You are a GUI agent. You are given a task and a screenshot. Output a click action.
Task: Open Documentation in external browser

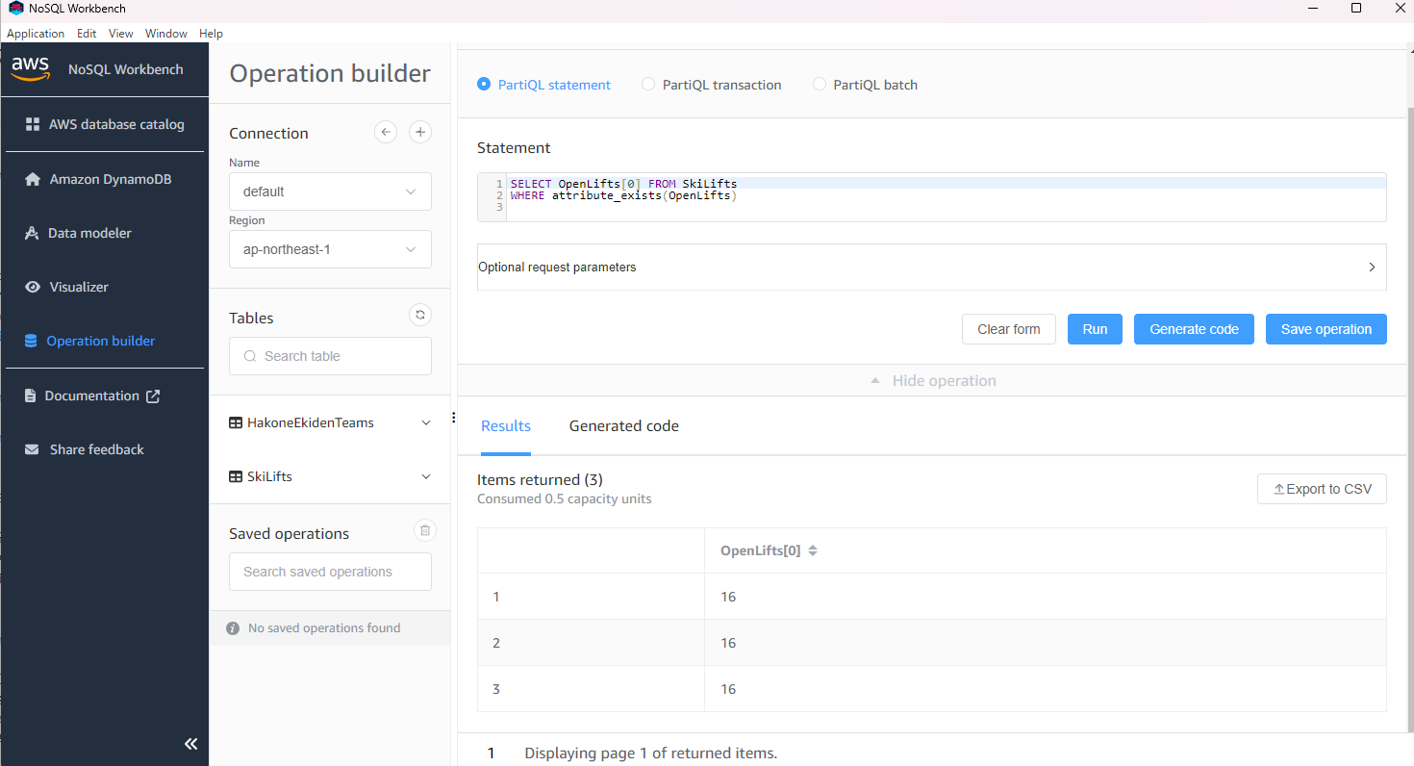(x=92, y=395)
